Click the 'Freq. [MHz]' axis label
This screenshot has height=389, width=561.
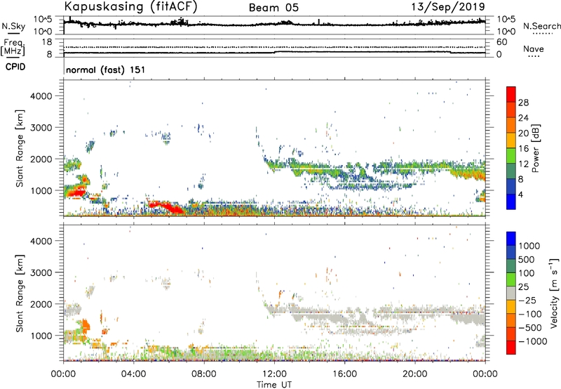click(13, 48)
